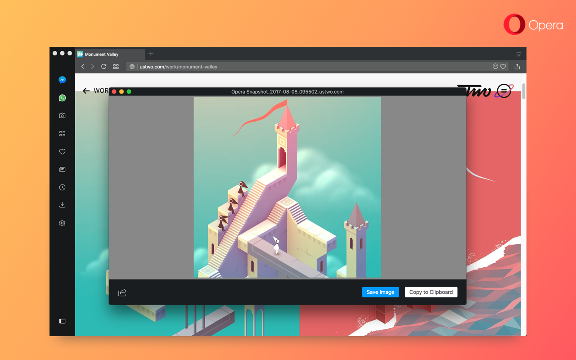Open Downloads icon in sidebar
Screen dimensions: 576x360
pos(62,205)
